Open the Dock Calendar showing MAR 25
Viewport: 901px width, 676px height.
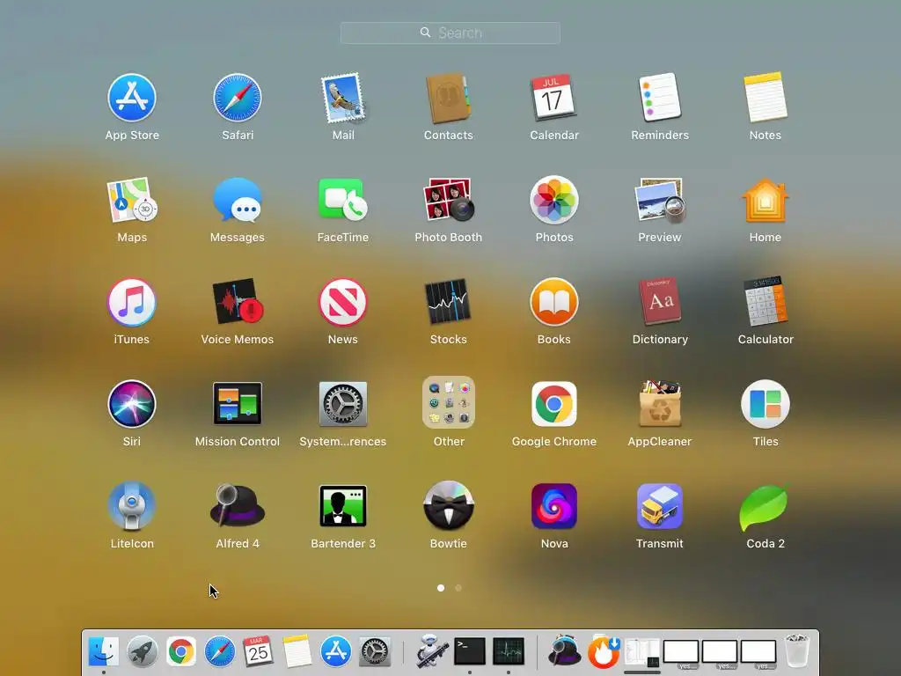click(x=258, y=651)
